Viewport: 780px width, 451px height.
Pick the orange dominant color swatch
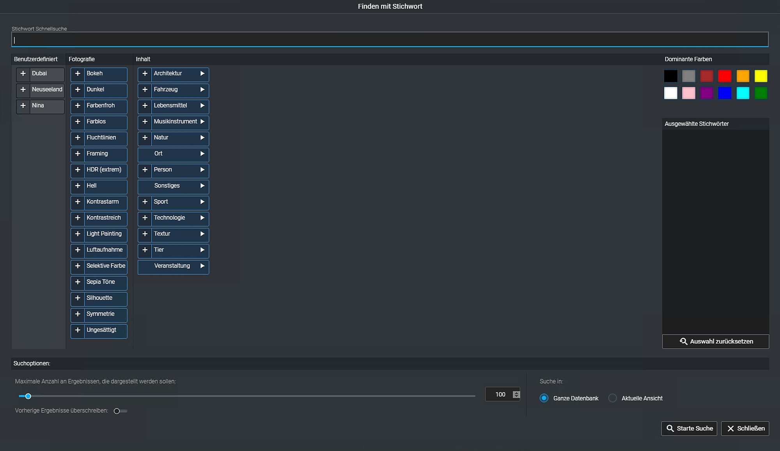pos(743,76)
